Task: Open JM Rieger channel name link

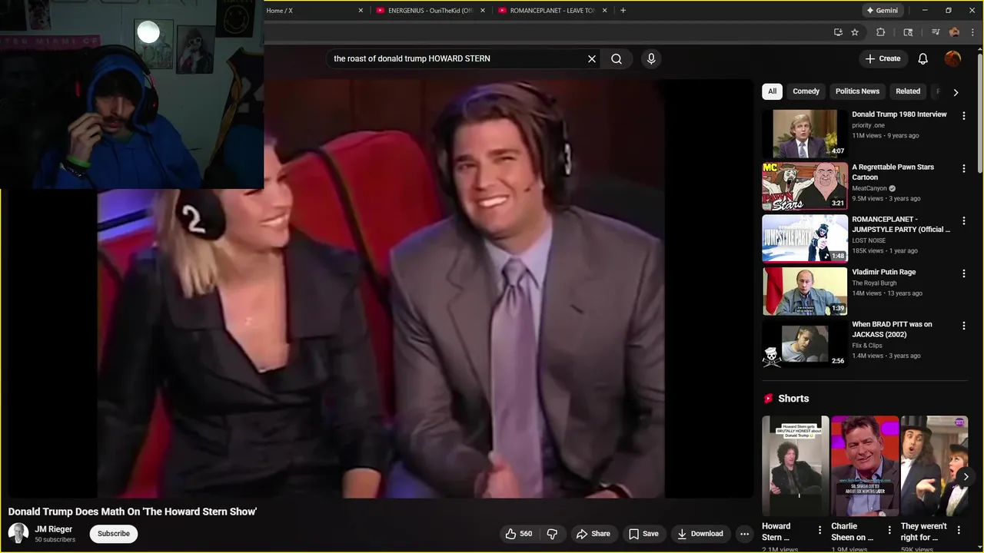Action: [54, 529]
